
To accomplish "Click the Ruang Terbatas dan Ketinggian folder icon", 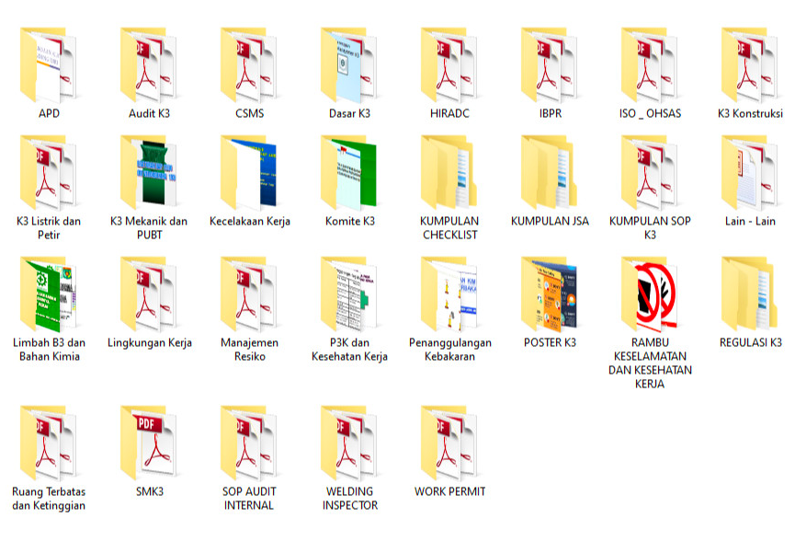I will pos(49,443).
